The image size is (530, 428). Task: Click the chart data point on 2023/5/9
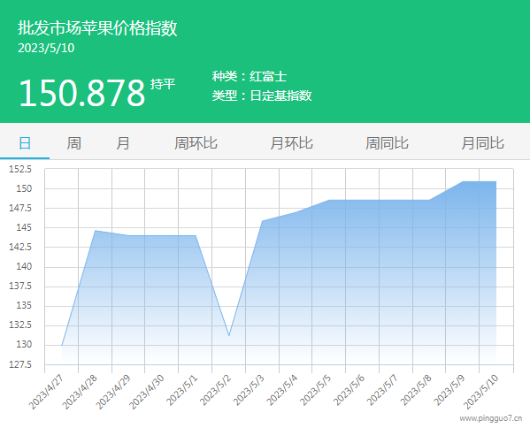pos(463,182)
